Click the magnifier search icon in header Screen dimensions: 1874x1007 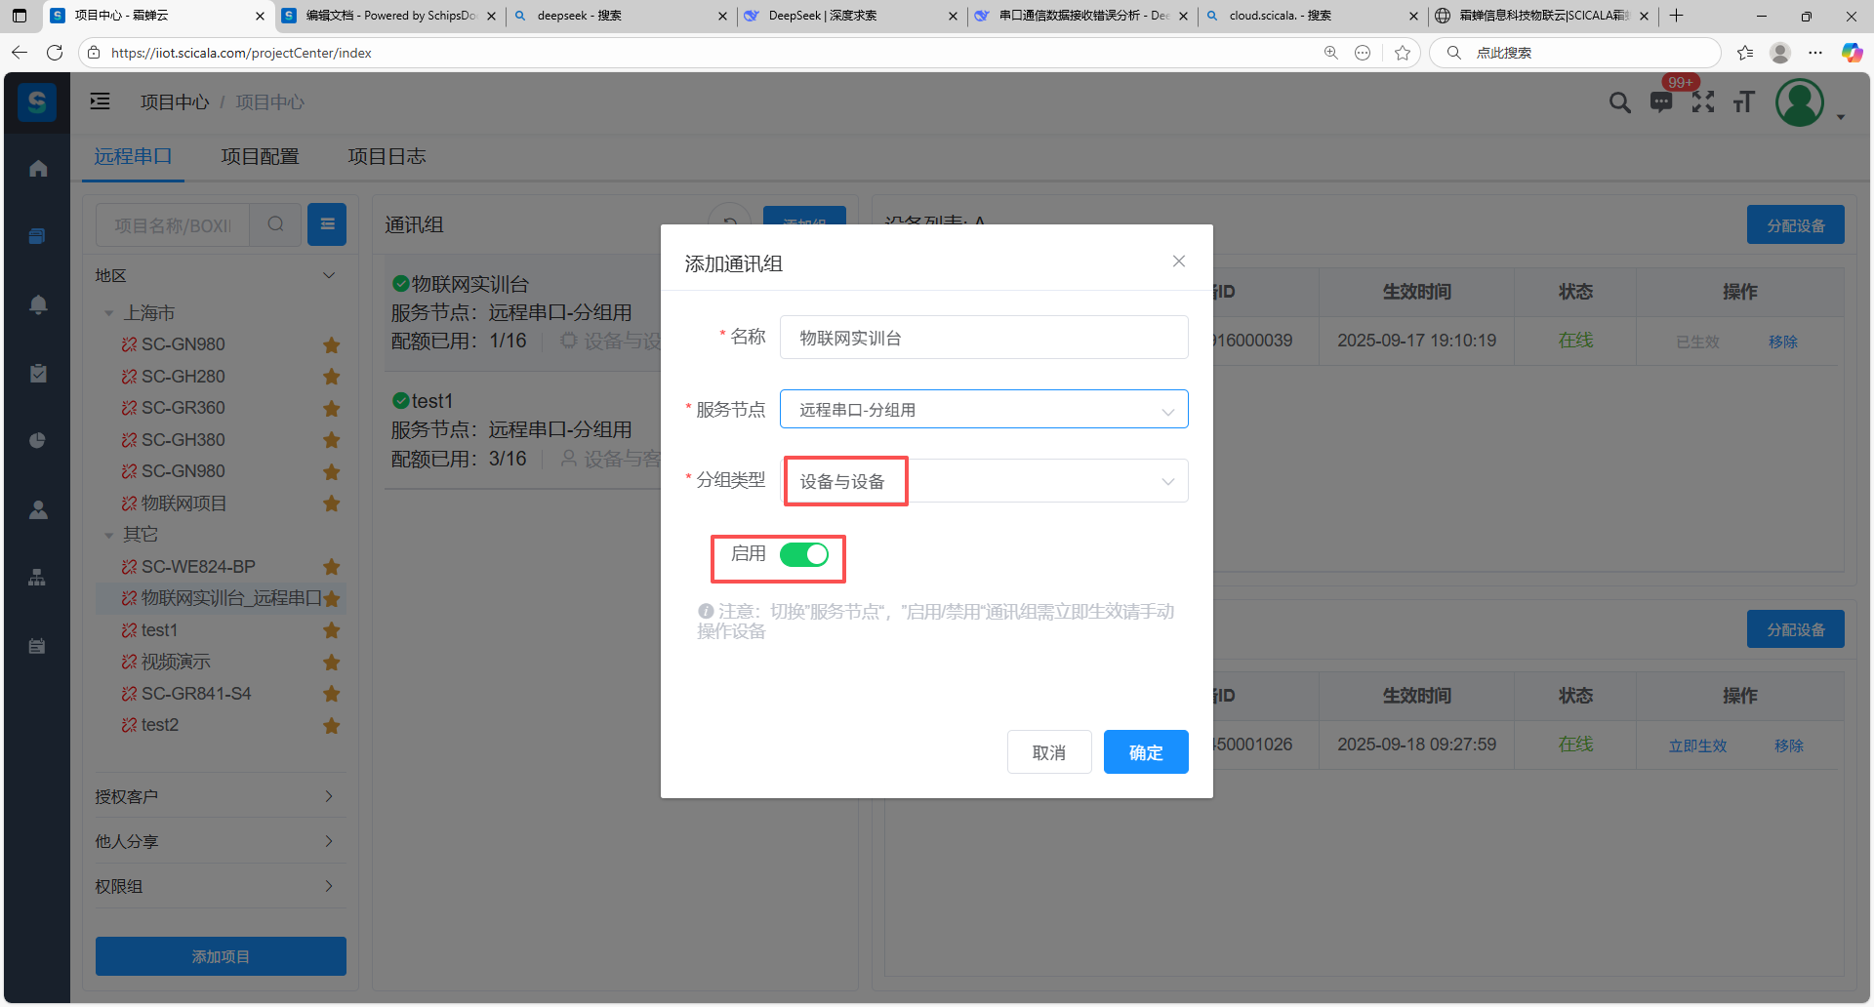click(1619, 102)
